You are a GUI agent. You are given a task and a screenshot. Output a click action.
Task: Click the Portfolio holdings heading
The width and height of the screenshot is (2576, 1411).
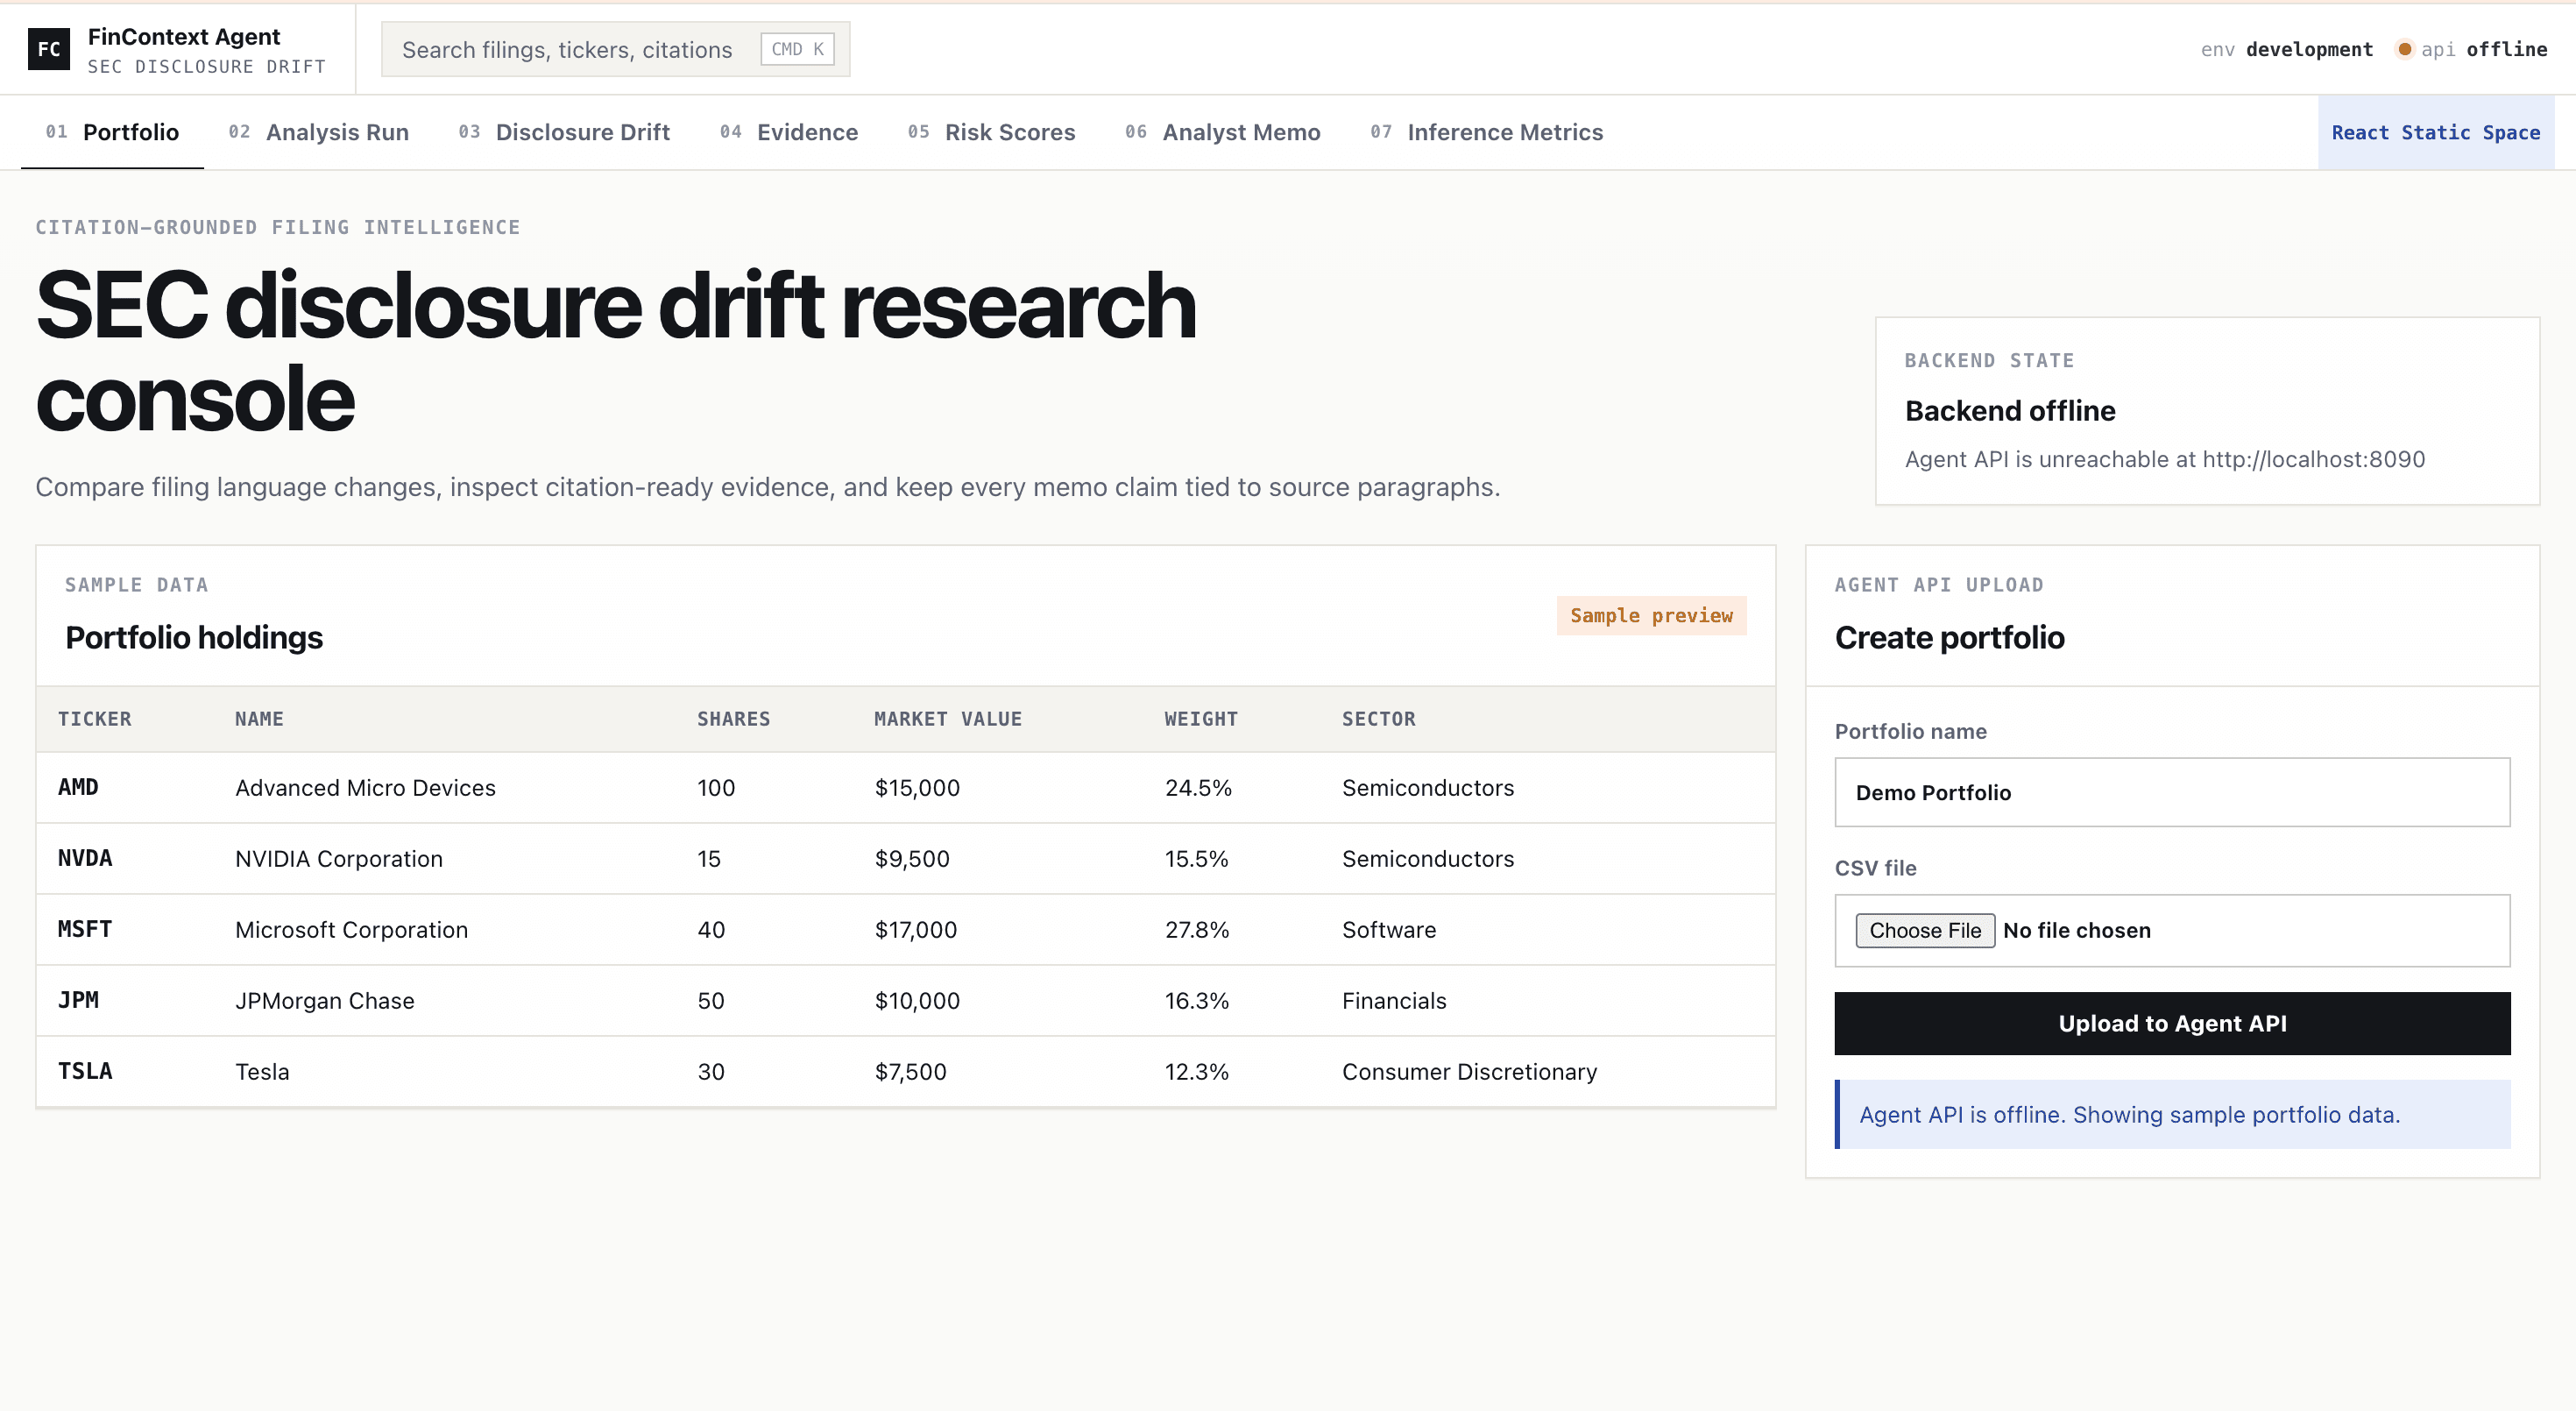pyautogui.click(x=194, y=637)
